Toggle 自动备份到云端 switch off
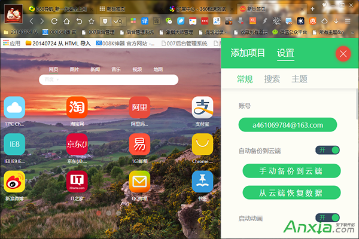This screenshot has width=359, height=239. coord(327,150)
